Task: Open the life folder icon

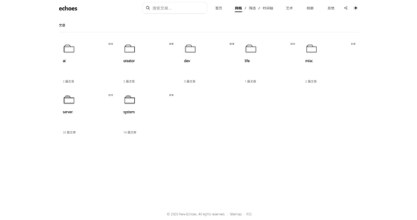Action: tap(251, 48)
